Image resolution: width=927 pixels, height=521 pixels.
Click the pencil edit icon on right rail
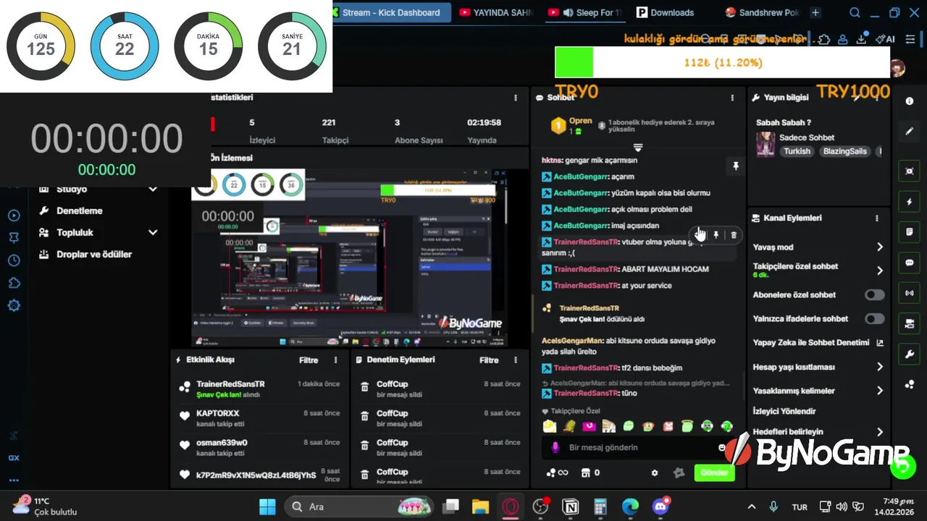(x=910, y=132)
